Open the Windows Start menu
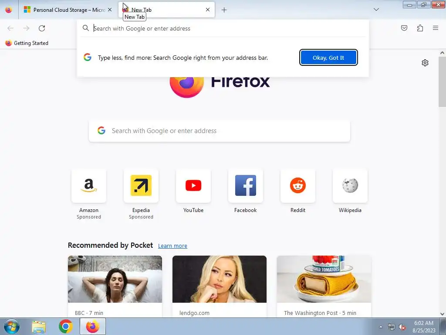 [x=12, y=326]
